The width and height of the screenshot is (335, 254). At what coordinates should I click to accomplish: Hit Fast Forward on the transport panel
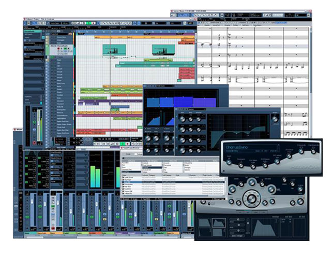103,144
